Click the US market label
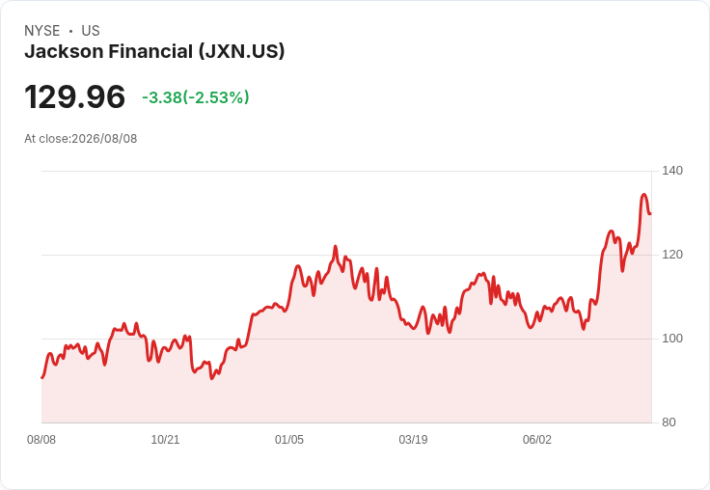The image size is (710, 490). (91, 31)
